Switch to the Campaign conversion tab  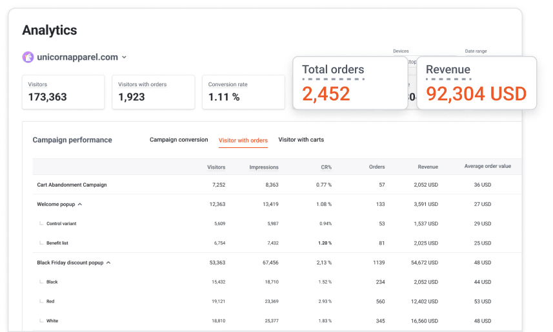[179, 140]
